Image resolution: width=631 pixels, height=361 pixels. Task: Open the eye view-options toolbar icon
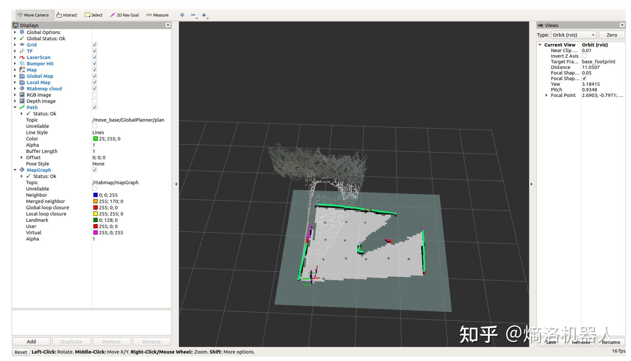coord(204,15)
